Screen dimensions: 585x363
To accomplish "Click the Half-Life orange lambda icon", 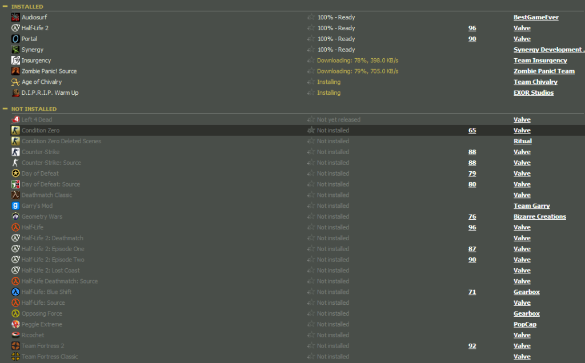I will [15, 227].
